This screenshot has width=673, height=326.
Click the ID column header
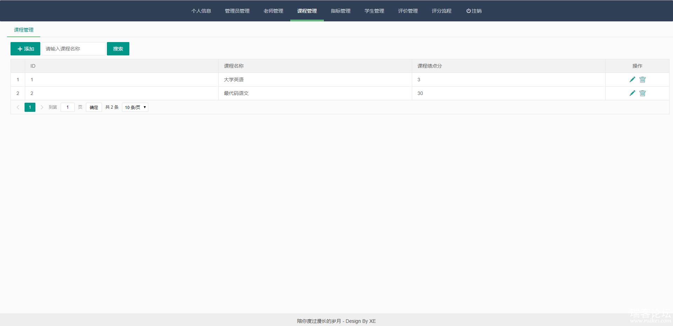click(x=122, y=66)
